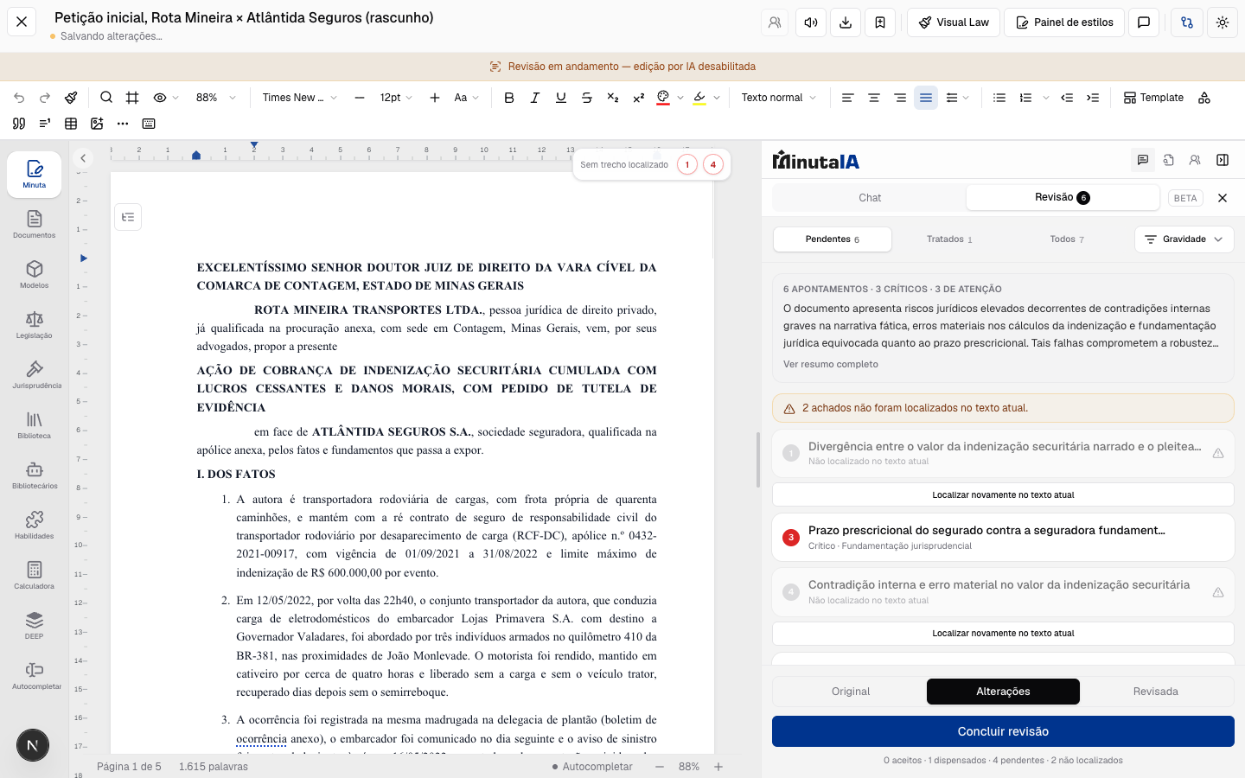Insert a blockquote with the quote icon
Image resolution: width=1245 pixels, height=778 pixels.
pyautogui.click(x=19, y=124)
